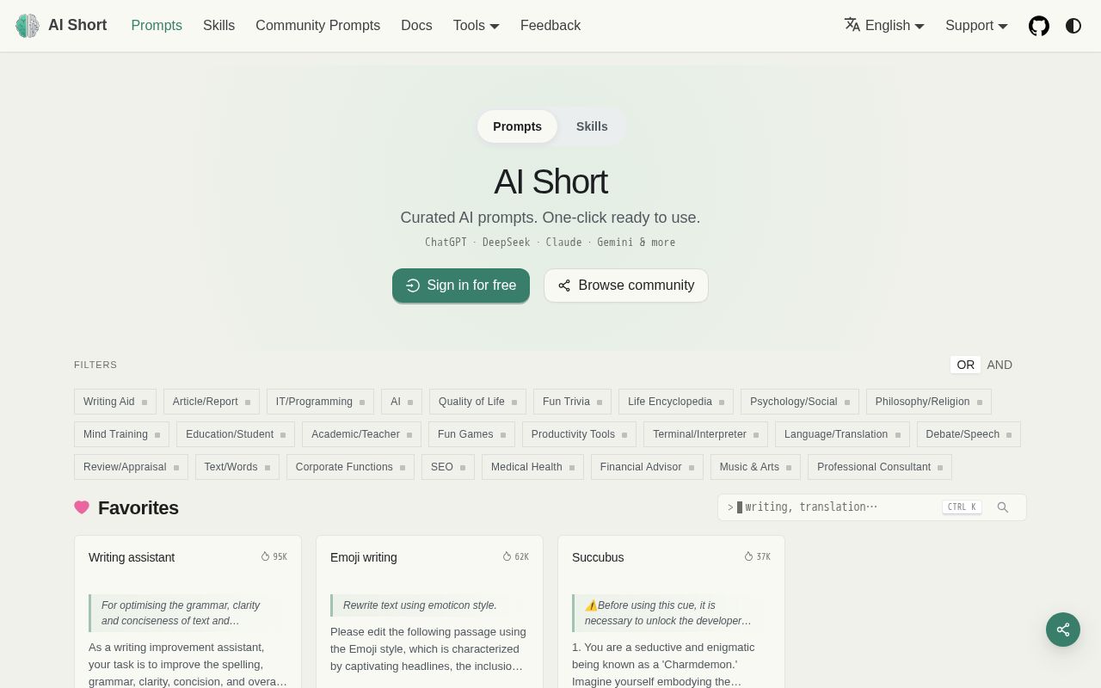Click the floating share button
The width and height of the screenshot is (1101, 688).
click(1063, 630)
